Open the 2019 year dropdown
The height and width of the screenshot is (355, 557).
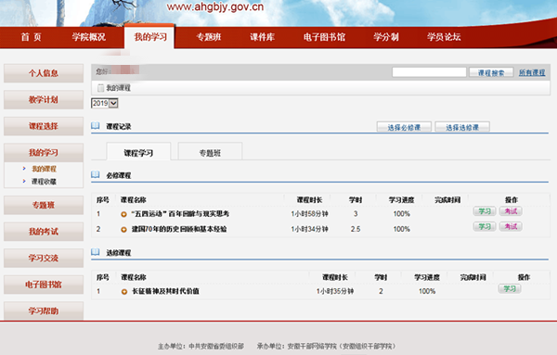click(x=104, y=103)
